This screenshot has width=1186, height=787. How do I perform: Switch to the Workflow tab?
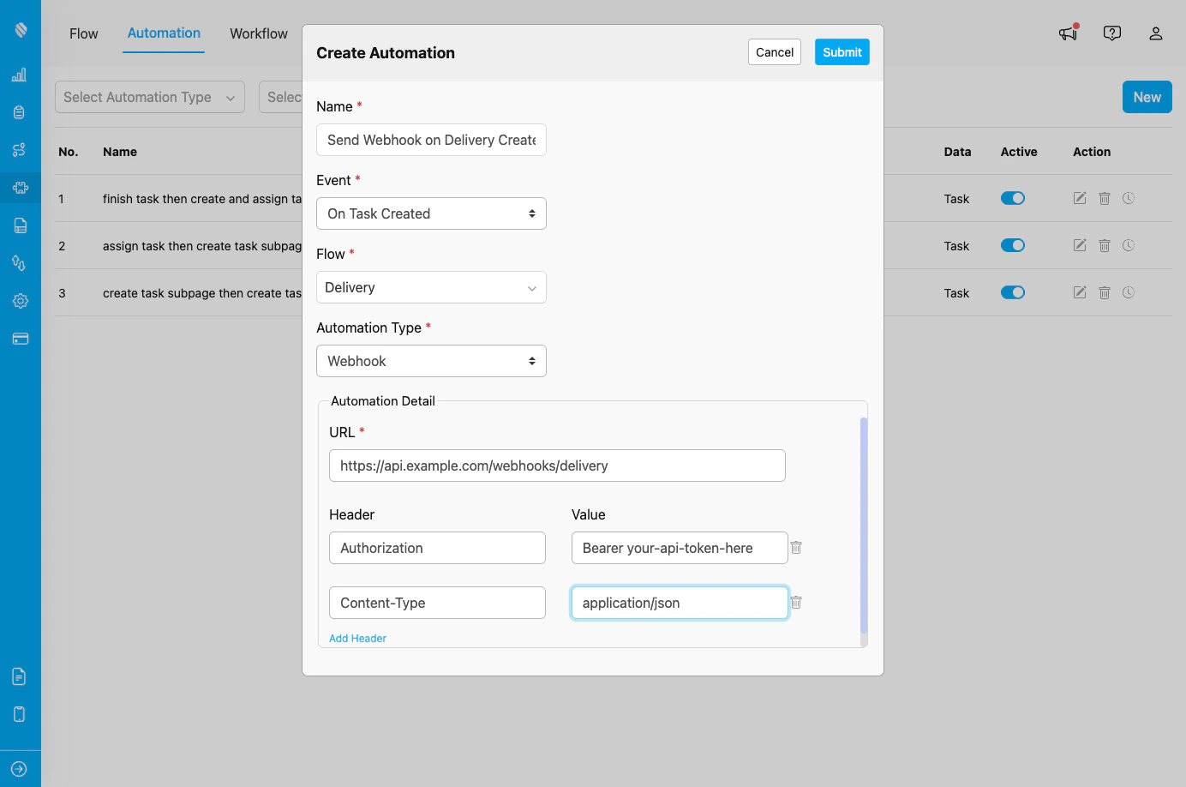point(258,33)
